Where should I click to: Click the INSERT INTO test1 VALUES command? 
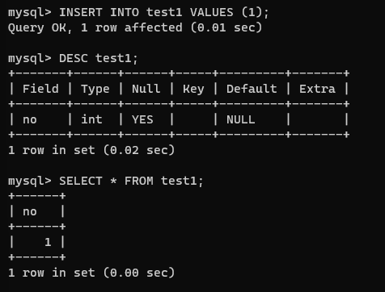click(x=164, y=13)
